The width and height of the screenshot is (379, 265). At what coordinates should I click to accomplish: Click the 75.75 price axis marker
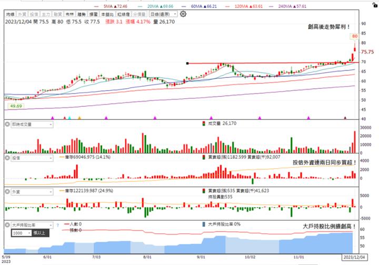click(367, 52)
